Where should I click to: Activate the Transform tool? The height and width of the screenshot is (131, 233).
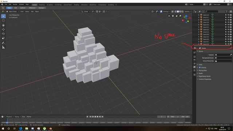pyautogui.click(x=3, y=25)
